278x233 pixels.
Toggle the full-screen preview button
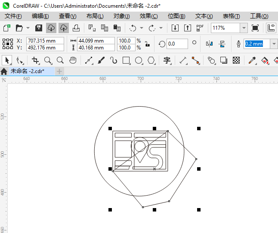[255, 28]
